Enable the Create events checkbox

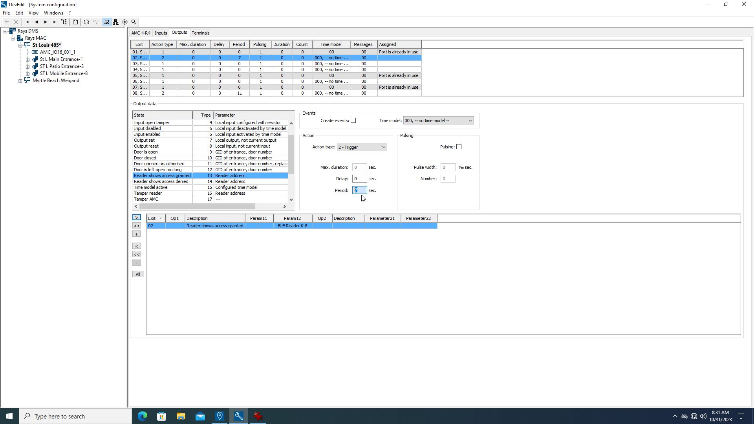(x=353, y=121)
